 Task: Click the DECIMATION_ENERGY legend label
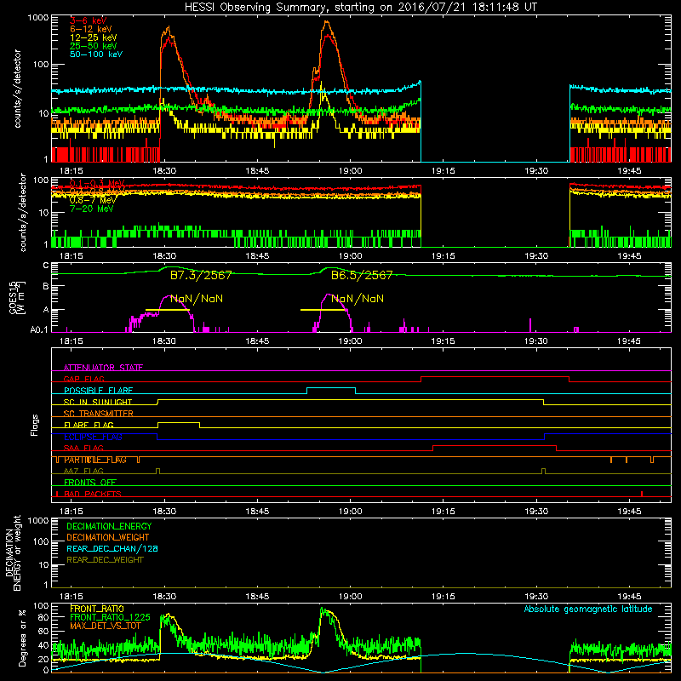(109, 526)
